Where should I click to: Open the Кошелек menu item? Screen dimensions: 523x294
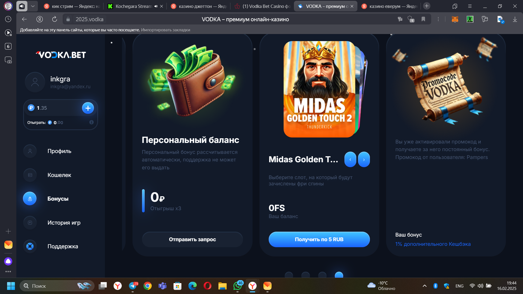59,175
